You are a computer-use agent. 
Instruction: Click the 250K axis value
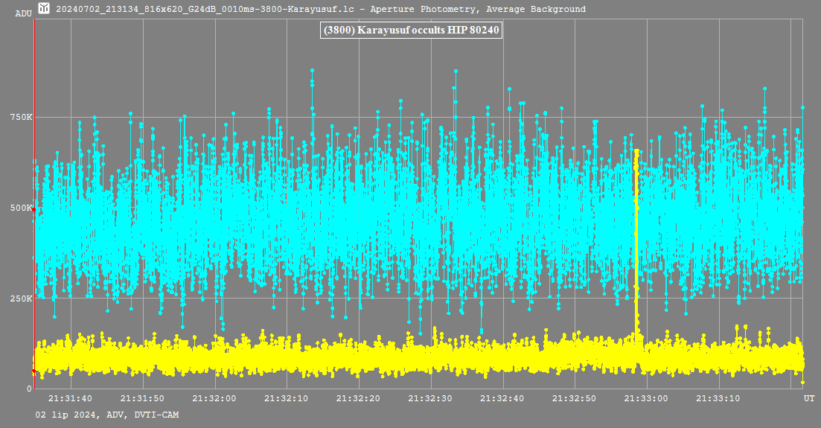tap(22, 298)
